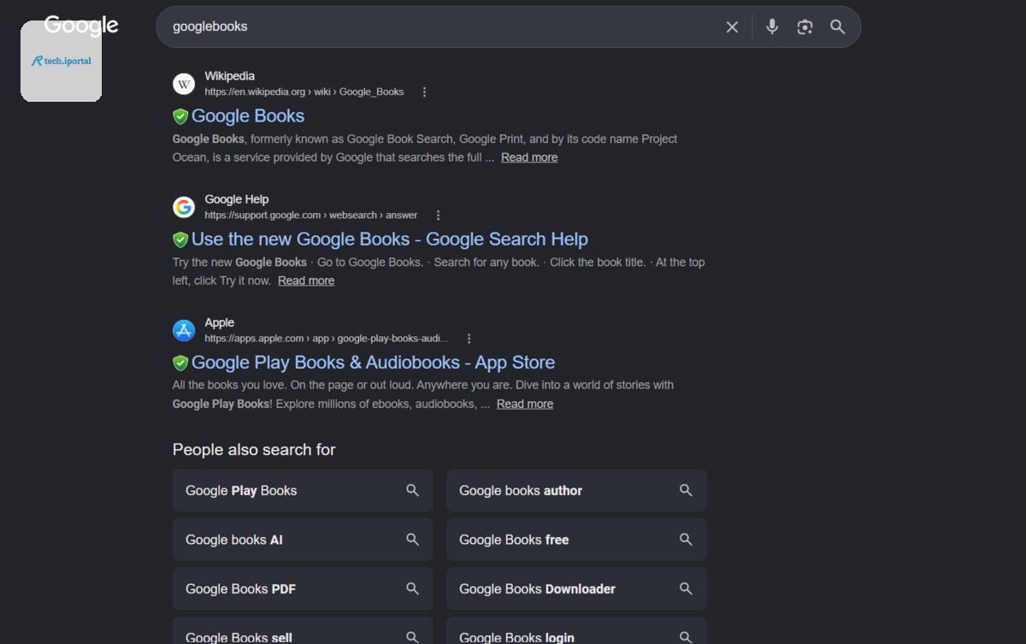Click magnifier icon in Google Books PDF chip
Image resolution: width=1026 pixels, height=644 pixels.
412,589
